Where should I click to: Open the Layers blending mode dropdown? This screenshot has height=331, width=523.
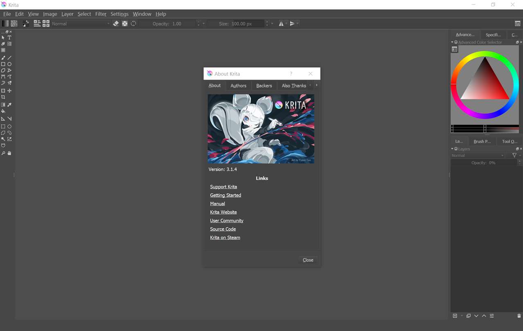(x=478, y=155)
